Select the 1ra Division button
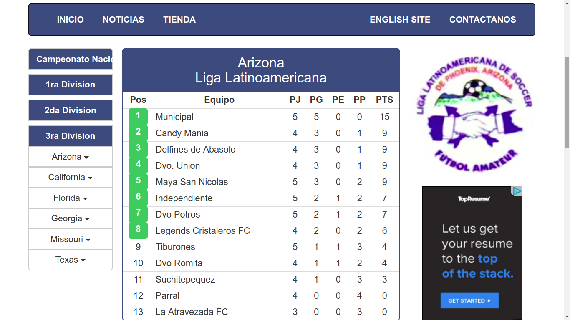The height and width of the screenshot is (320, 570). pyautogui.click(x=71, y=85)
